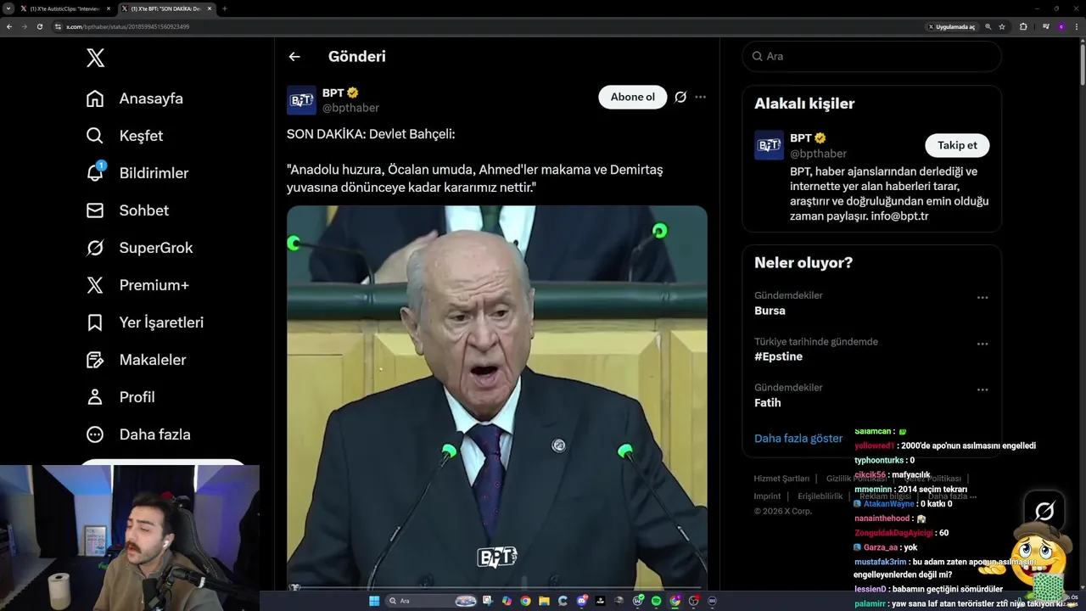The width and height of the screenshot is (1086, 611).
Task: Click BPT name in Alakalı kişiler
Action: point(801,137)
